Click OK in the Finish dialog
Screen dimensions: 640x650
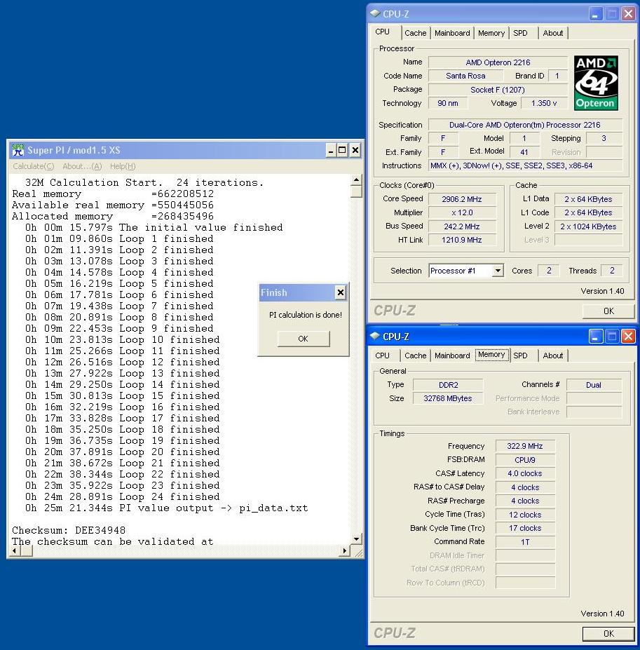coord(304,339)
